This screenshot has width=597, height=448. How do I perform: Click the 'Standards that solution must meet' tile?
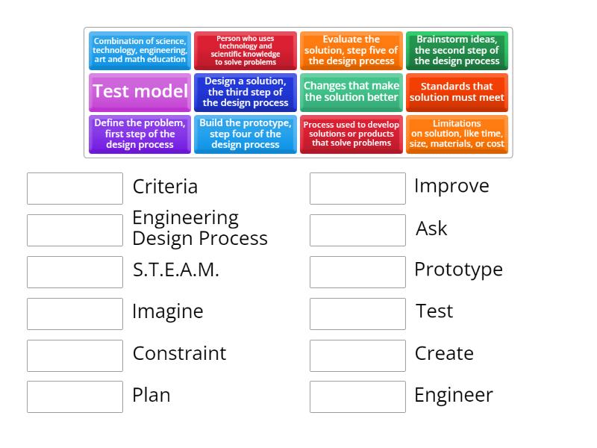457,92
